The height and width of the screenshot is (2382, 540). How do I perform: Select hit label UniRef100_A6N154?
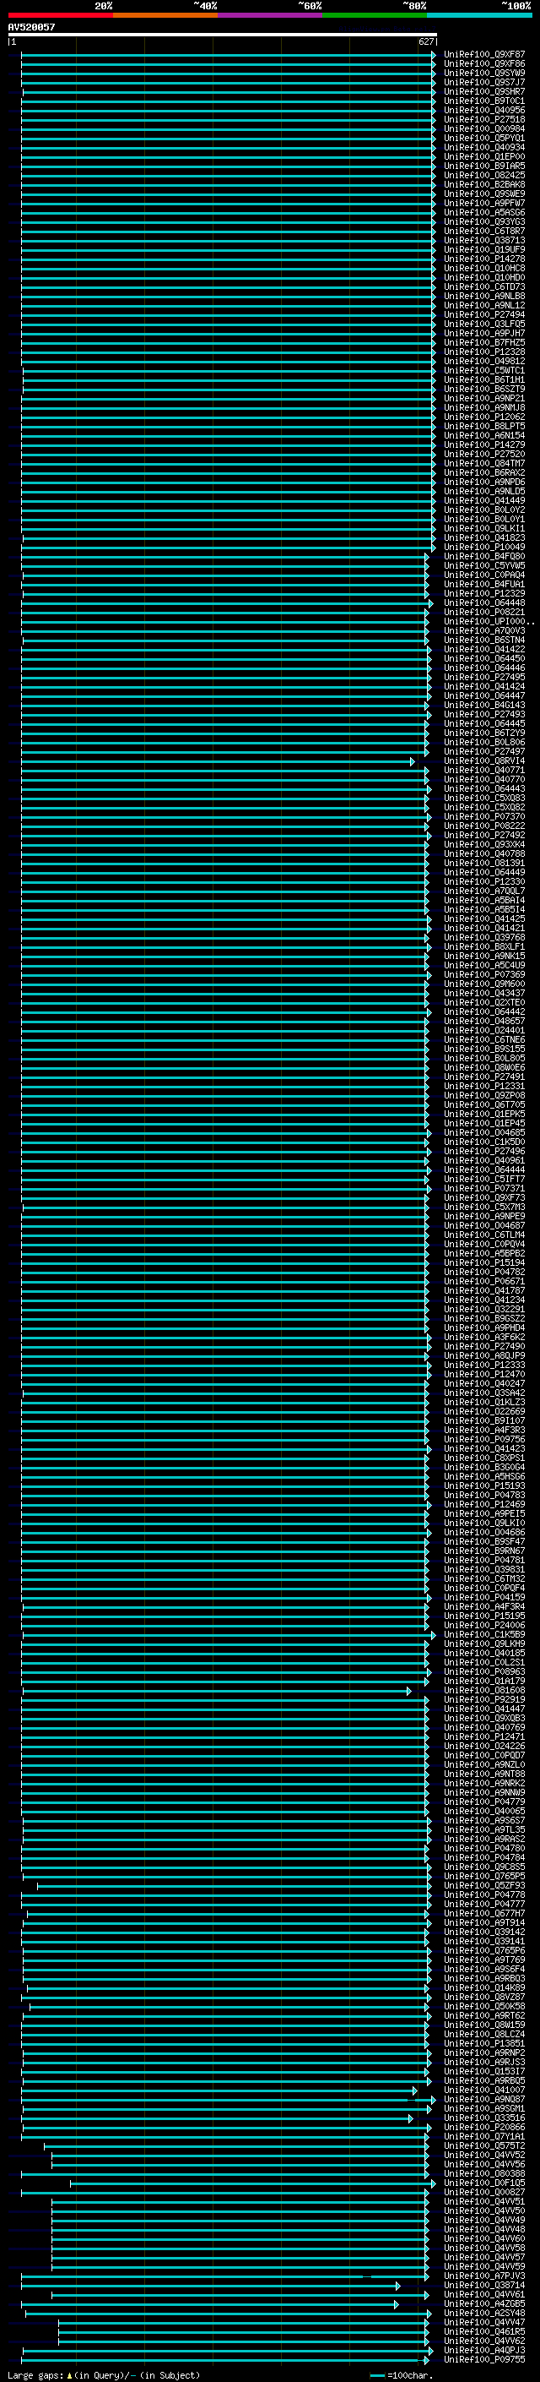point(484,435)
